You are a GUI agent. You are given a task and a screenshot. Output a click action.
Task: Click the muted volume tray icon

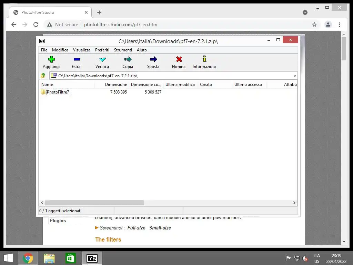[x=305, y=258]
